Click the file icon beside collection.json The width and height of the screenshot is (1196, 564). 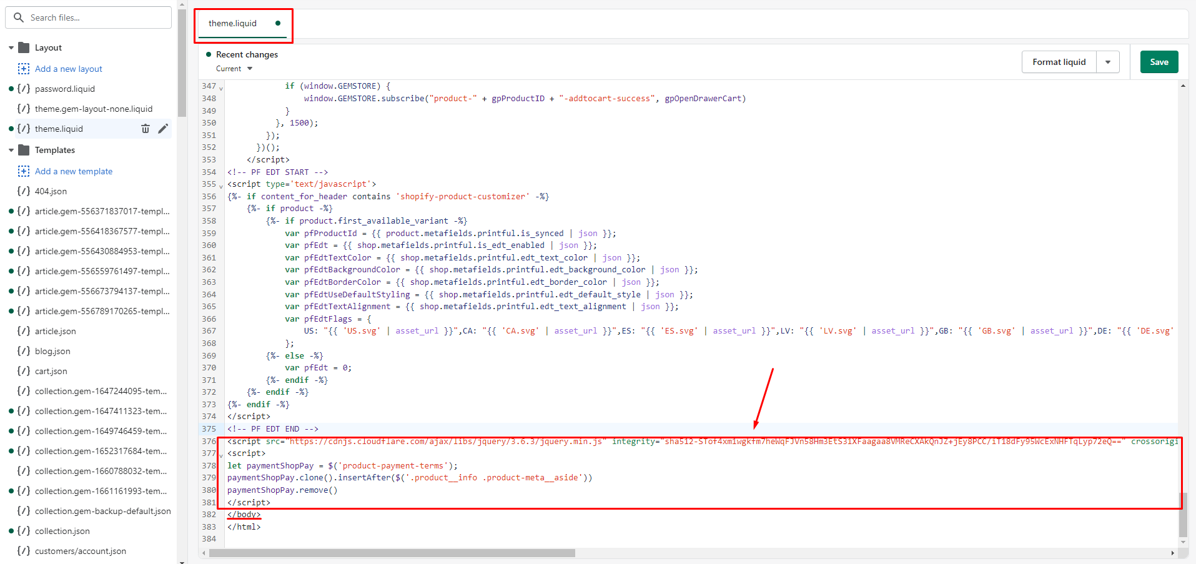click(x=24, y=531)
